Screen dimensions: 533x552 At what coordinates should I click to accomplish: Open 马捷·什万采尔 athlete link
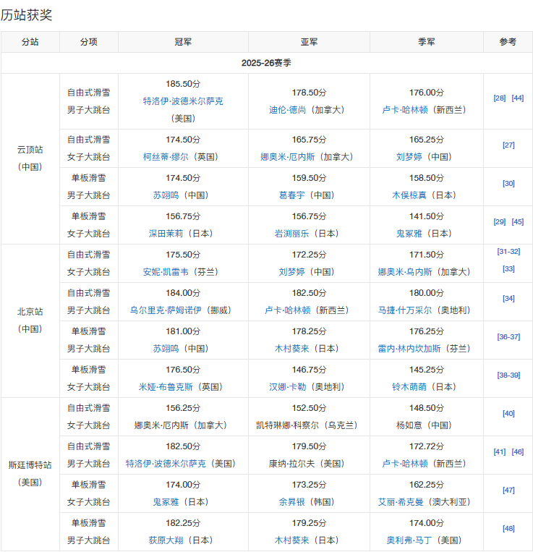[404, 310]
